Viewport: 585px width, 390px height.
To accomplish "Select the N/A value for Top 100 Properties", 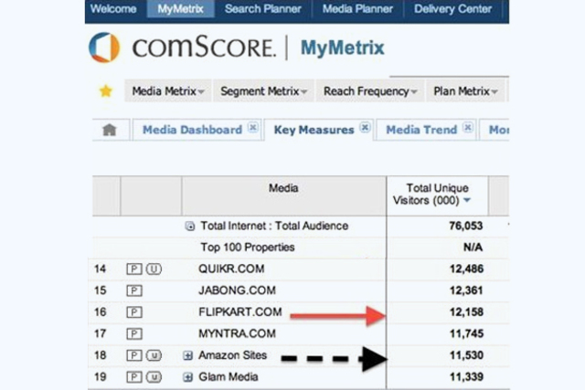I will (x=473, y=248).
